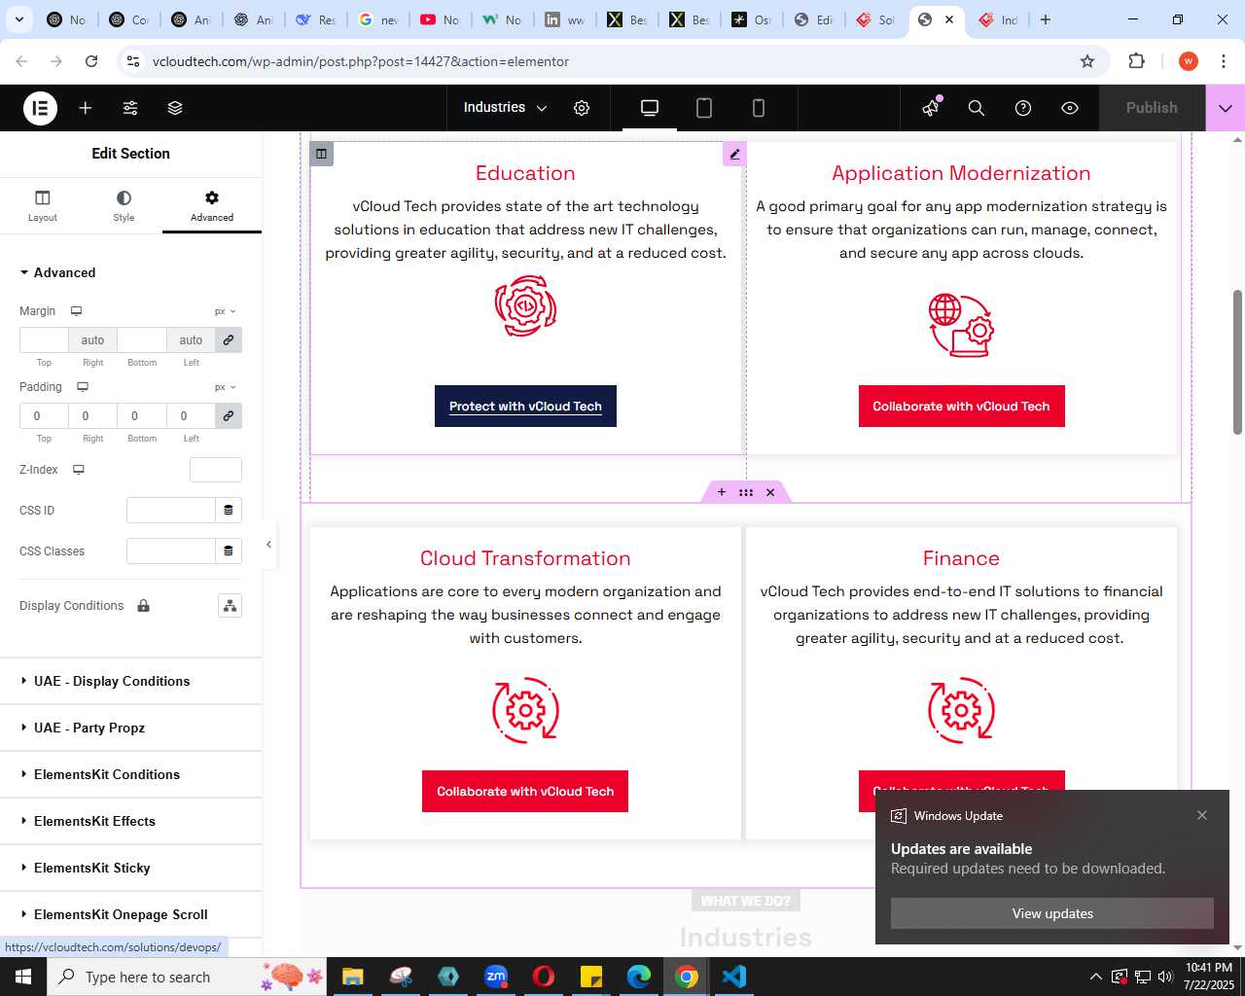The image size is (1245, 996).
Task: Click the Publish button
Action: (x=1152, y=108)
